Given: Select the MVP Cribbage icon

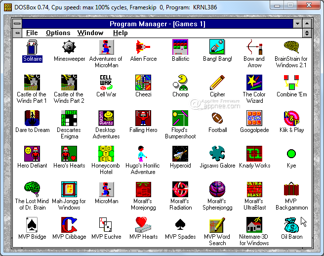Looking at the screenshot, I should pyautogui.click(x=69, y=225).
